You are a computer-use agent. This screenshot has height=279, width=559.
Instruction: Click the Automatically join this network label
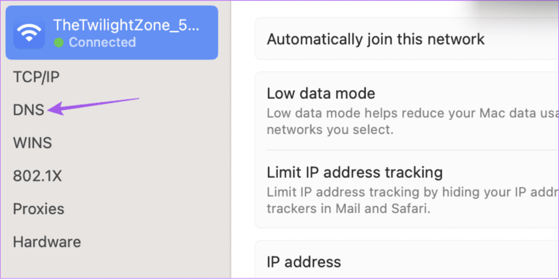coord(376,39)
